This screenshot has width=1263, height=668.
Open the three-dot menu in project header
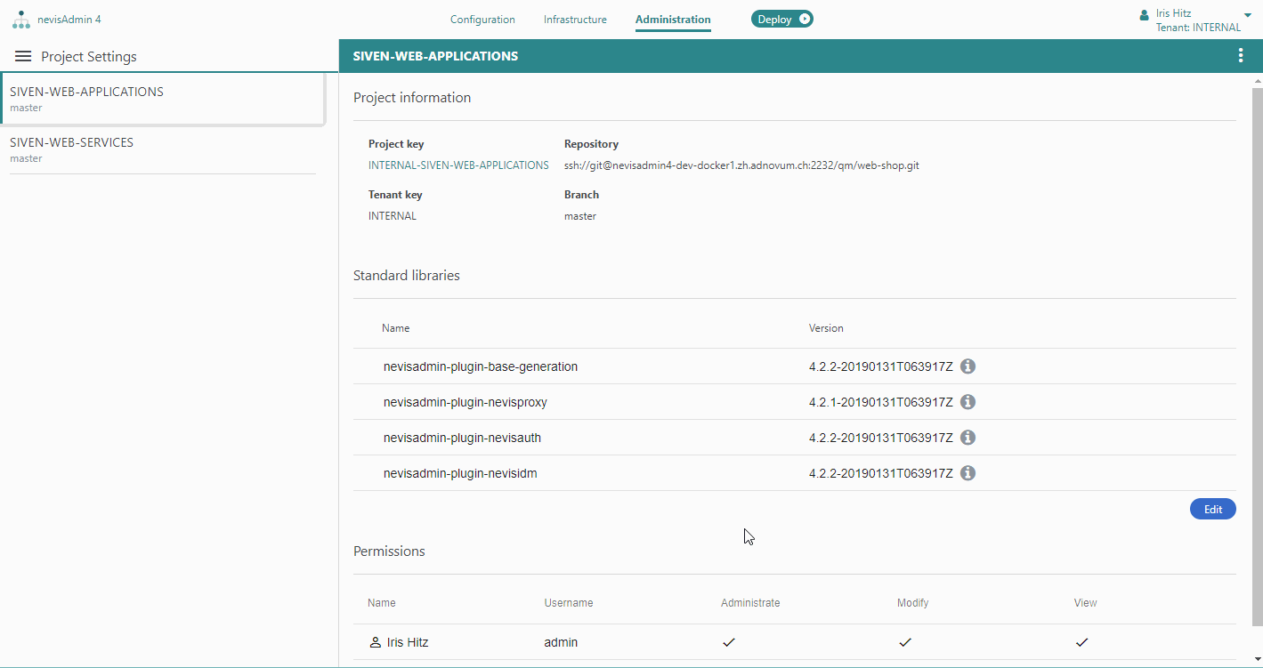pyautogui.click(x=1241, y=56)
